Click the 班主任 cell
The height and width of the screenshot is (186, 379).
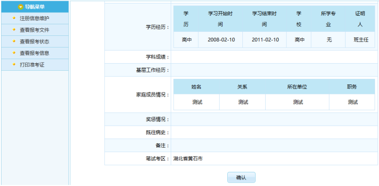pos(361,40)
